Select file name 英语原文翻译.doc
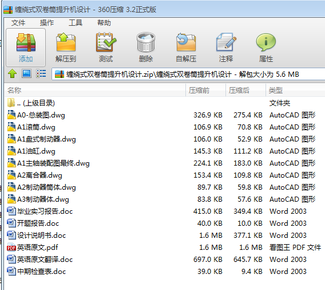 45,260
